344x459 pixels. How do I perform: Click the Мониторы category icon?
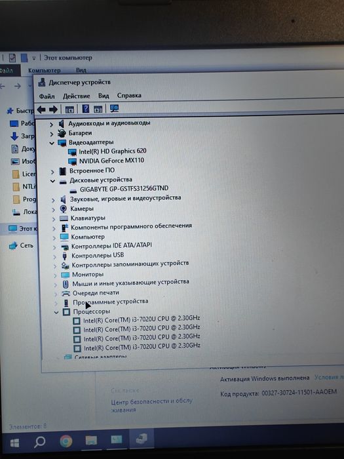point(65,275)
